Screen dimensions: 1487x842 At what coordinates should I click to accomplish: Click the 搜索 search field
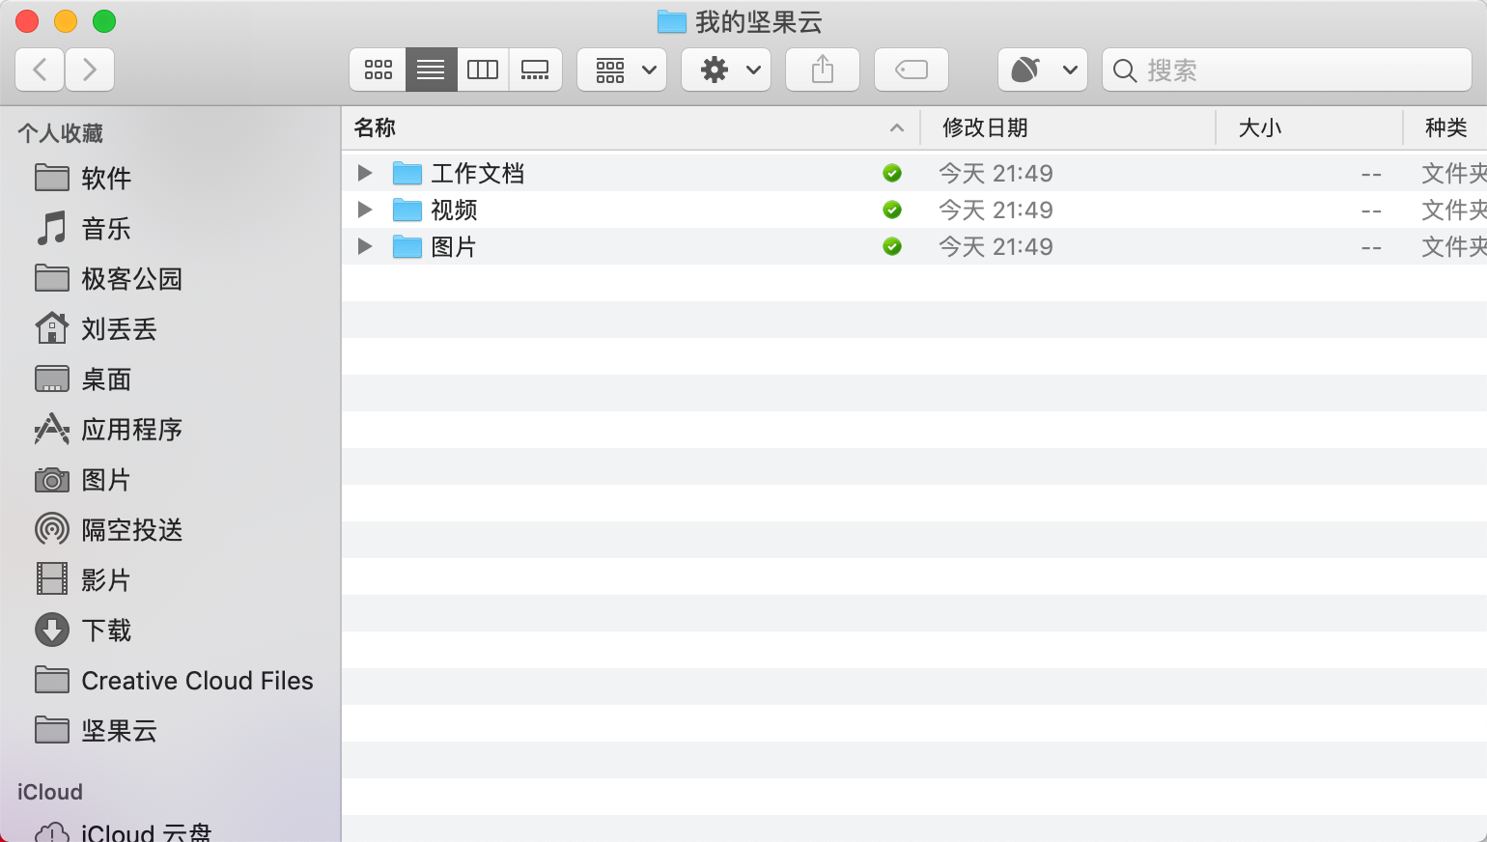coord(1287,70)
